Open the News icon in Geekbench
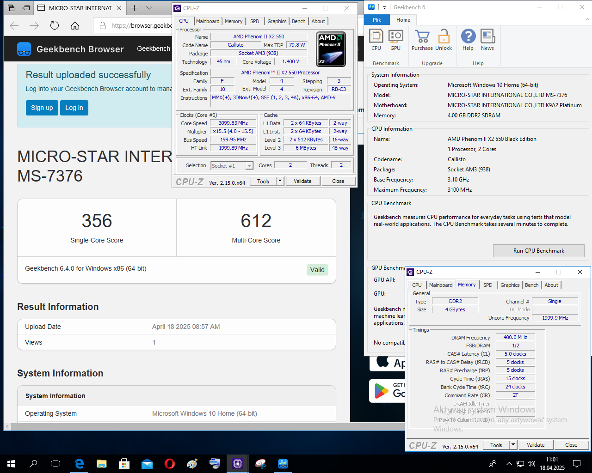 [x=487, y=40]
